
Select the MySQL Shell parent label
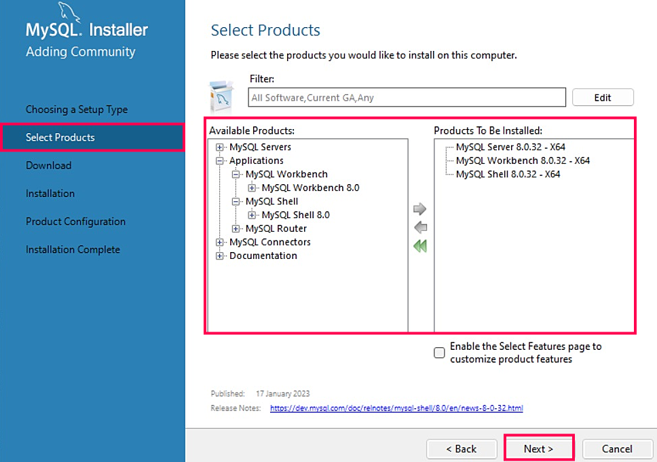(x=272, y=201)
